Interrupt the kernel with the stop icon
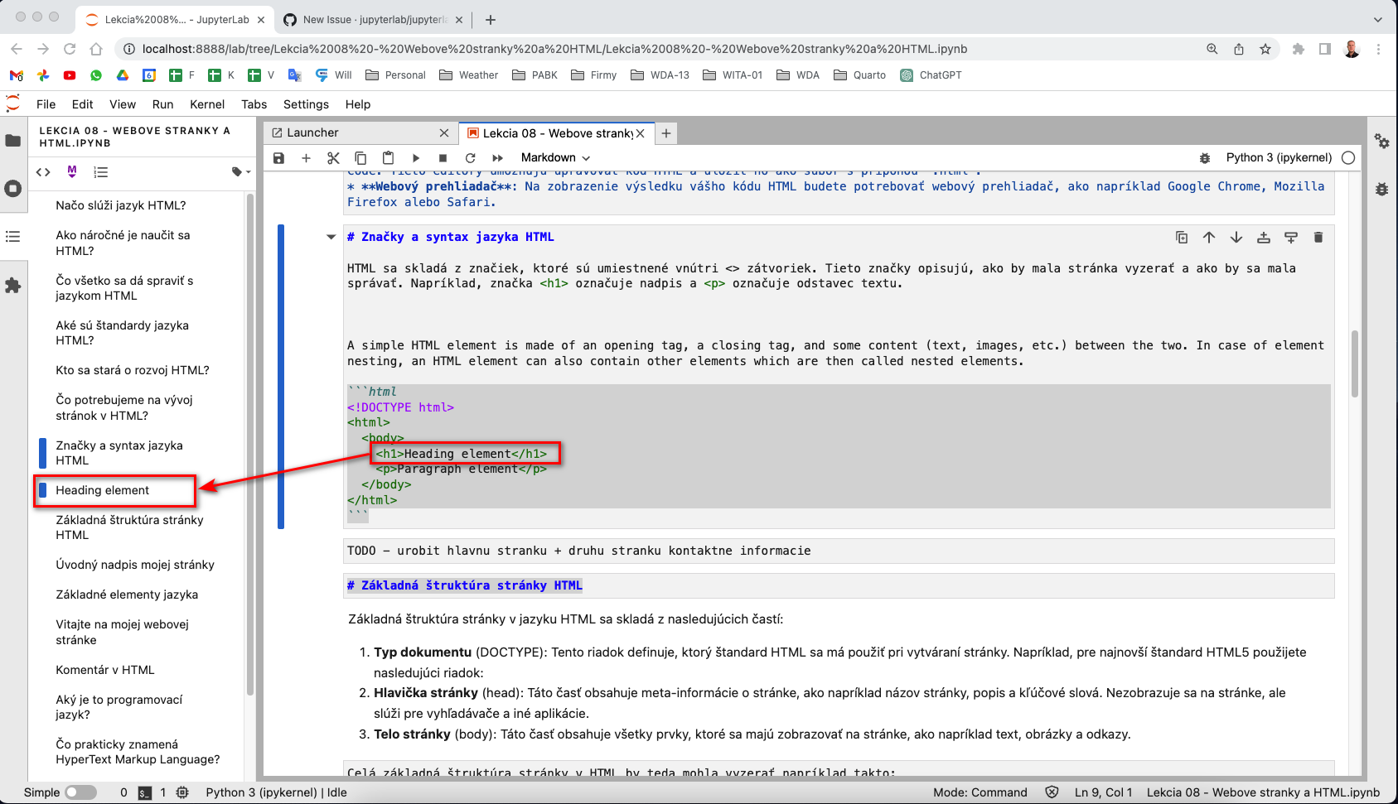 [443, 157]
